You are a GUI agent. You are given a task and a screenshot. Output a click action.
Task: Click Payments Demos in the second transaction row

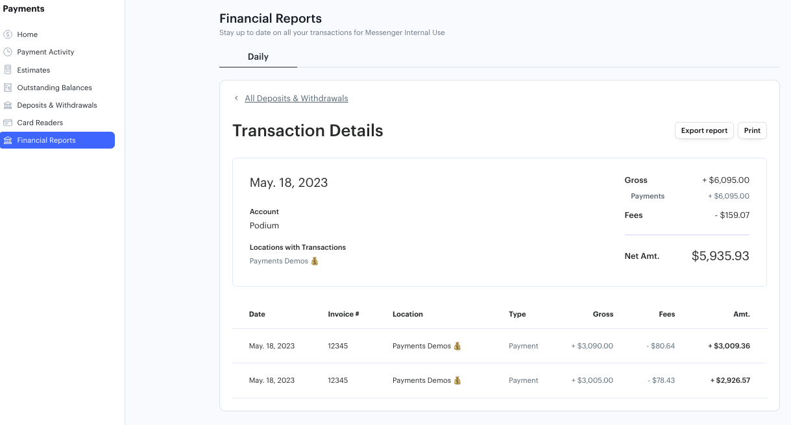422,380
